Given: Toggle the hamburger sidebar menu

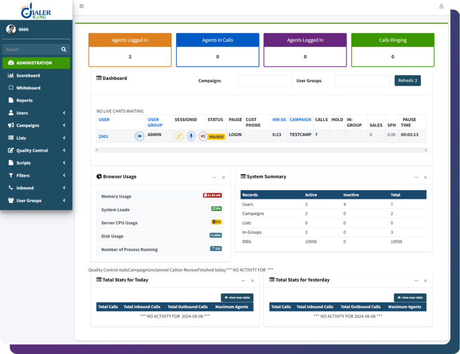Looking at the screenshot, I should tap(82, 6).
